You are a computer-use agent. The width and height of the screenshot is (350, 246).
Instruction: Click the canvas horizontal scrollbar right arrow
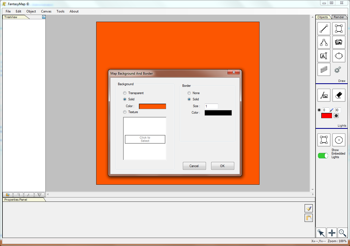[x=312, y=194]
